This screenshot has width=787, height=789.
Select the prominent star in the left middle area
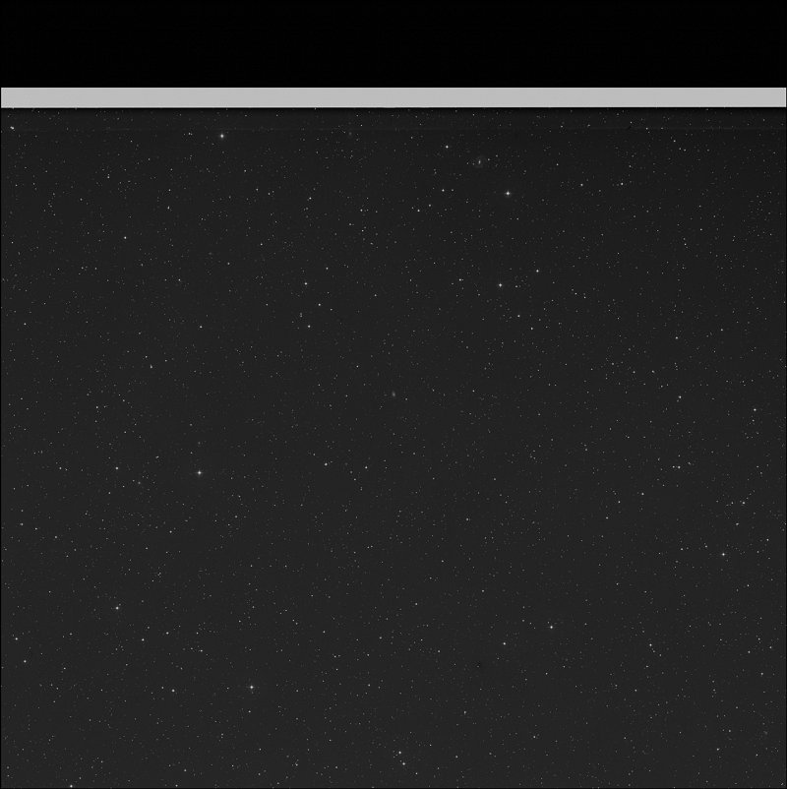201,472
